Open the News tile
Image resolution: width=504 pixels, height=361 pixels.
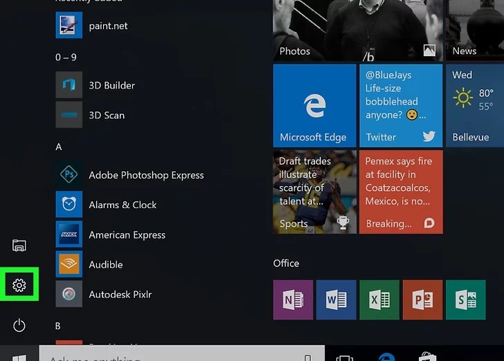click(475, 30)
